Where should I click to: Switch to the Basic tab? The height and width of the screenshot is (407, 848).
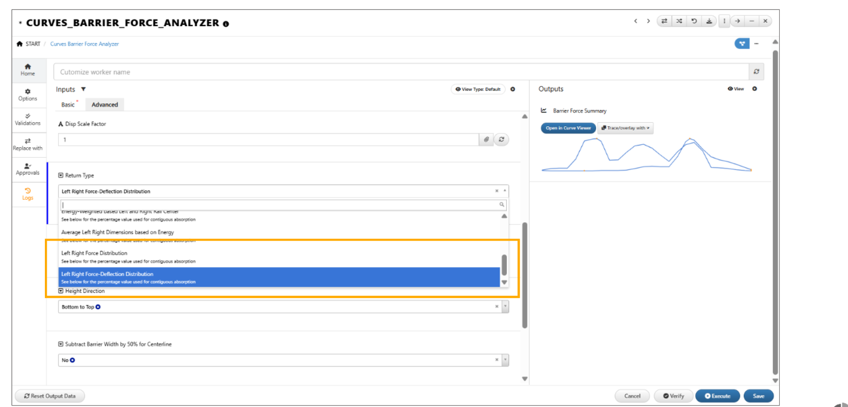coord(68,105)
